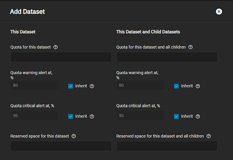The width and height of the screenshot is (233, 160).
Task: Open help for Quota for this dataset
Action: (x=55, y=47)
